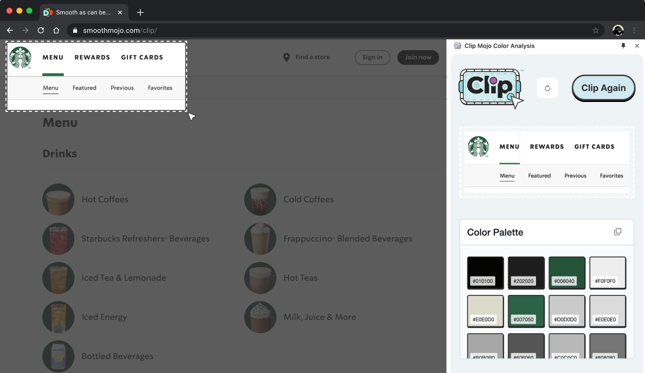This screenshot has width=645, height=373.
Task: Click Starbucks logo in clipped selection
Action: click(20, 58)
